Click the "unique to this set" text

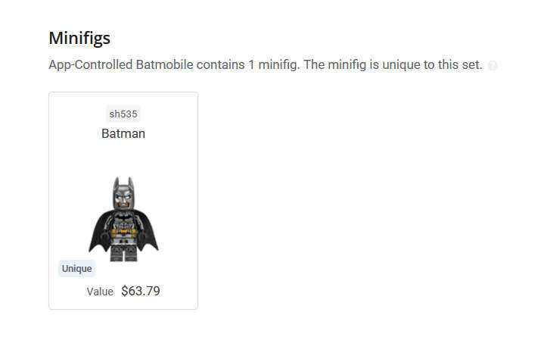tap(432, 64)
